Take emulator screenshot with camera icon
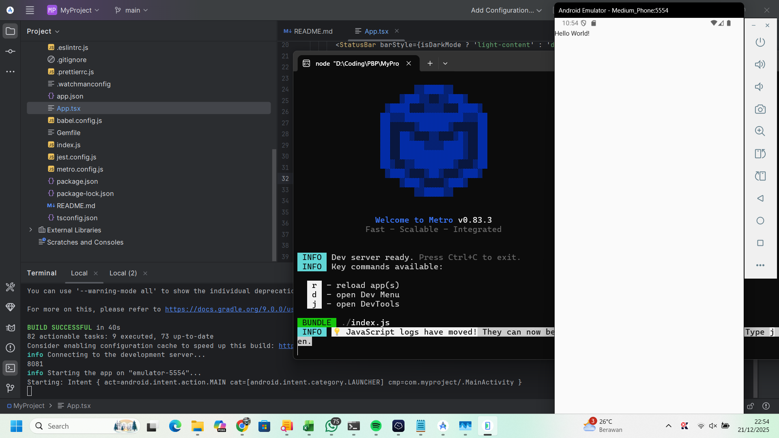This screenshot has width=779, height=438. click(760, 109)
